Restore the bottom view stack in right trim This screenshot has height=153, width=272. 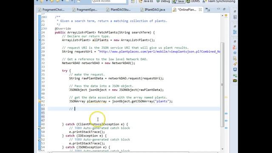[235, 42]
